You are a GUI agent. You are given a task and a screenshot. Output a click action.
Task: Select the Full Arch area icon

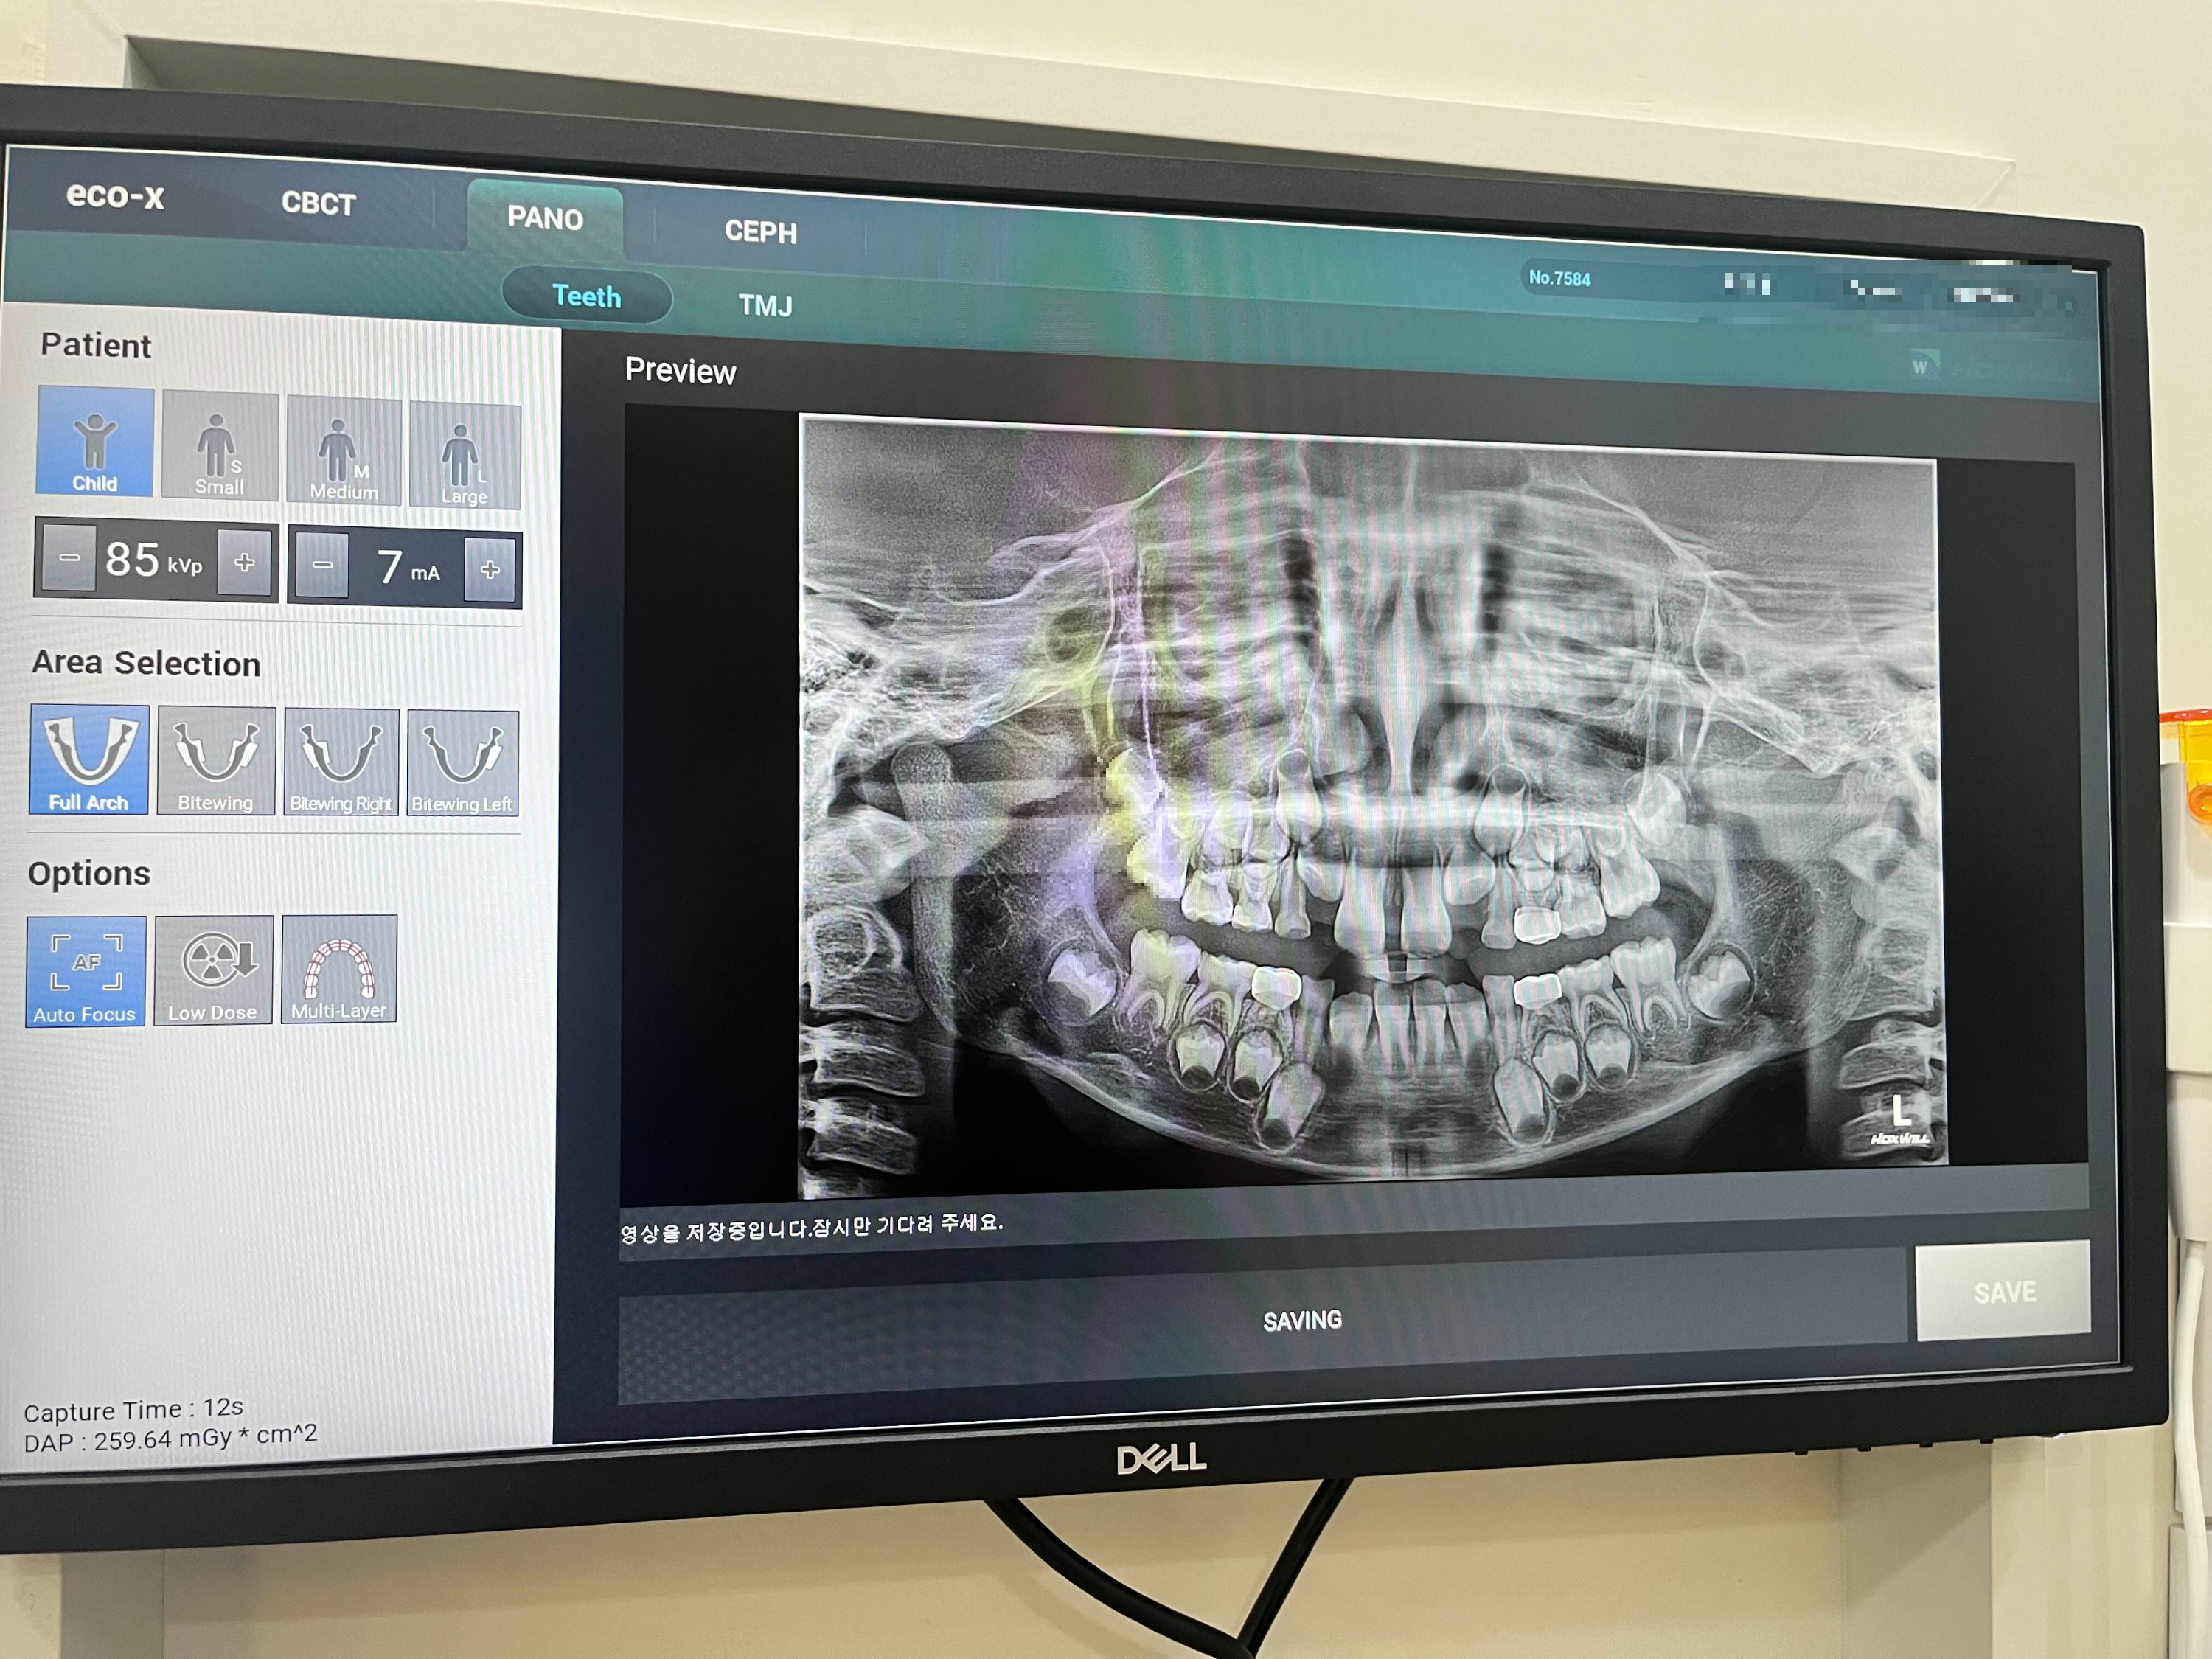(89, 760)
